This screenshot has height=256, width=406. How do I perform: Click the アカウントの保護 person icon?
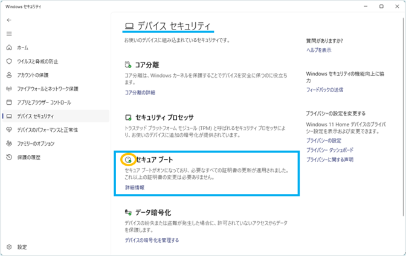[x=9, y=75]
